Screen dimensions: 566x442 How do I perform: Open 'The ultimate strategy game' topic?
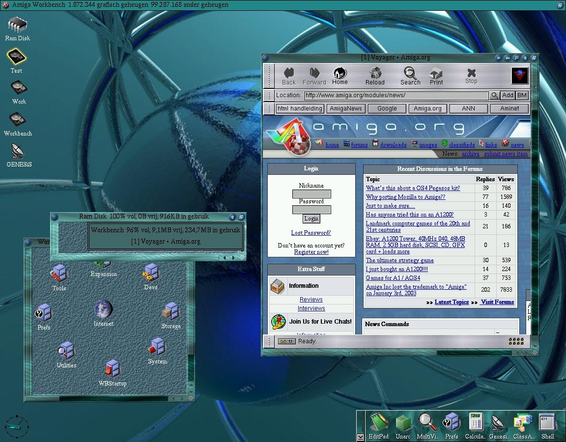(399, 260)
